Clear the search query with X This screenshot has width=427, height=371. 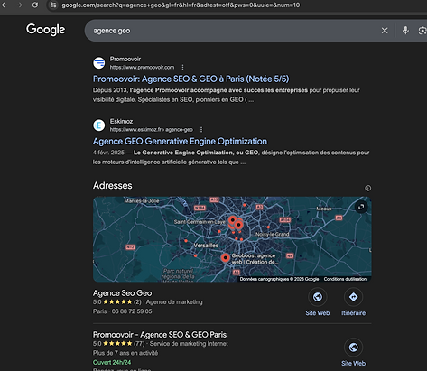[385, 31]
